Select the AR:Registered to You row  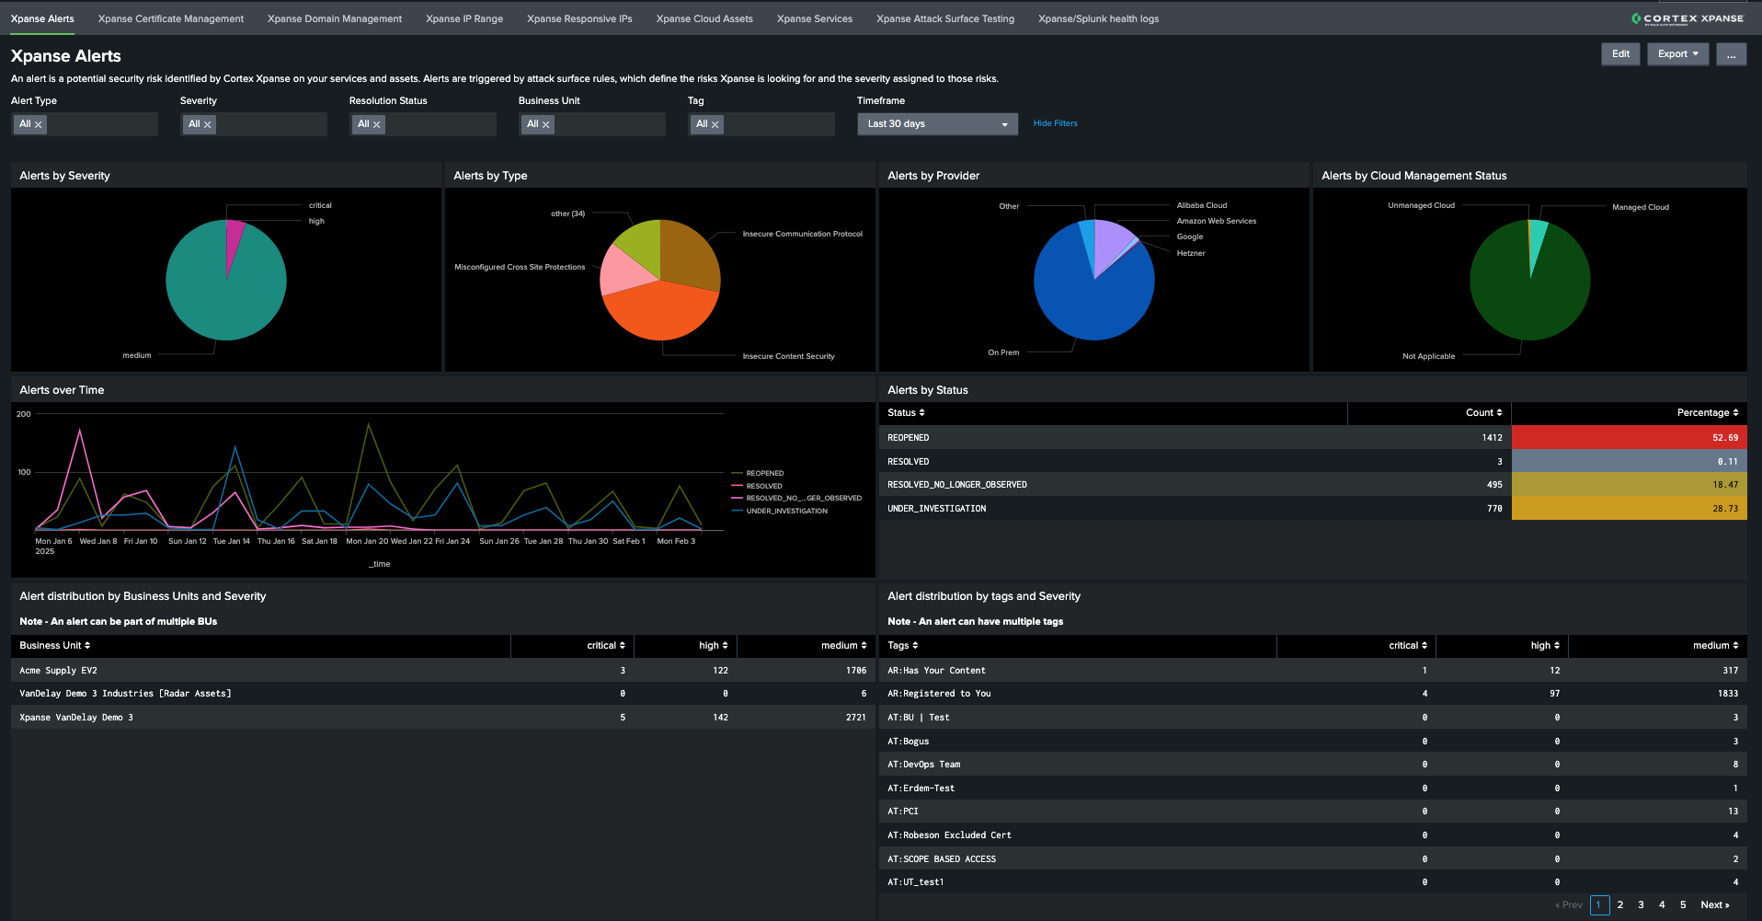[x=1312, y=694]
